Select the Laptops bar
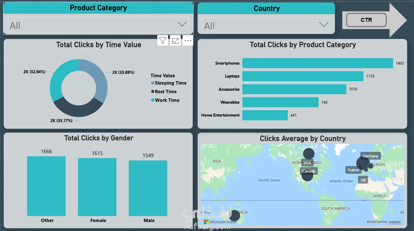 tap(303, 76)
